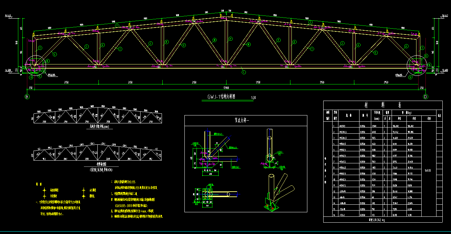The image size is (451, 234).
Task: Click the 250 dimension above axis B
Action: pyautogui.click(x=30, y=88)
